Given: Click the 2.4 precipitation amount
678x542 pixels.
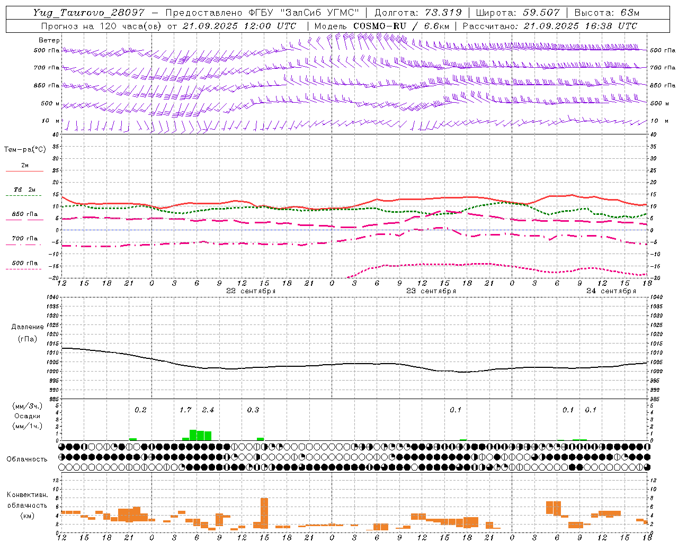Looking at the screenshot, I should [208, 410].
